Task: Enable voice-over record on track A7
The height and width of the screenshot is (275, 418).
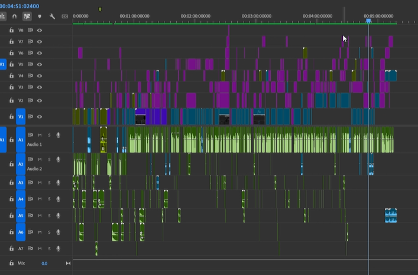Action: 58,248
